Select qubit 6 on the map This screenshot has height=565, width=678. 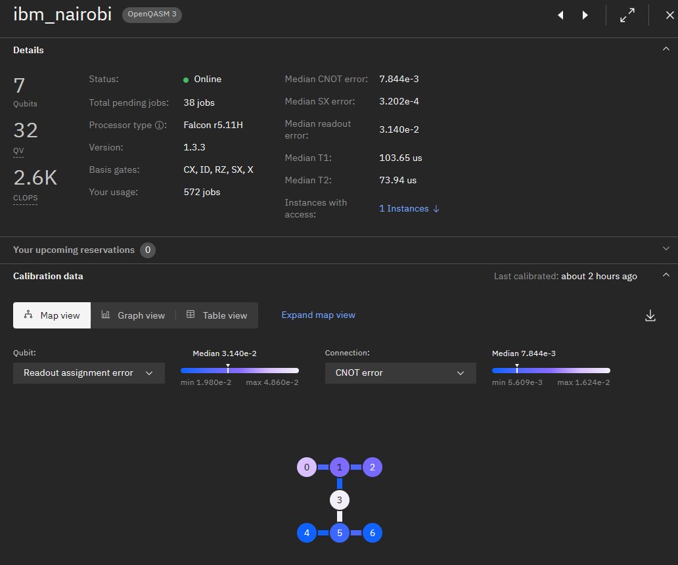coord(373,533)
